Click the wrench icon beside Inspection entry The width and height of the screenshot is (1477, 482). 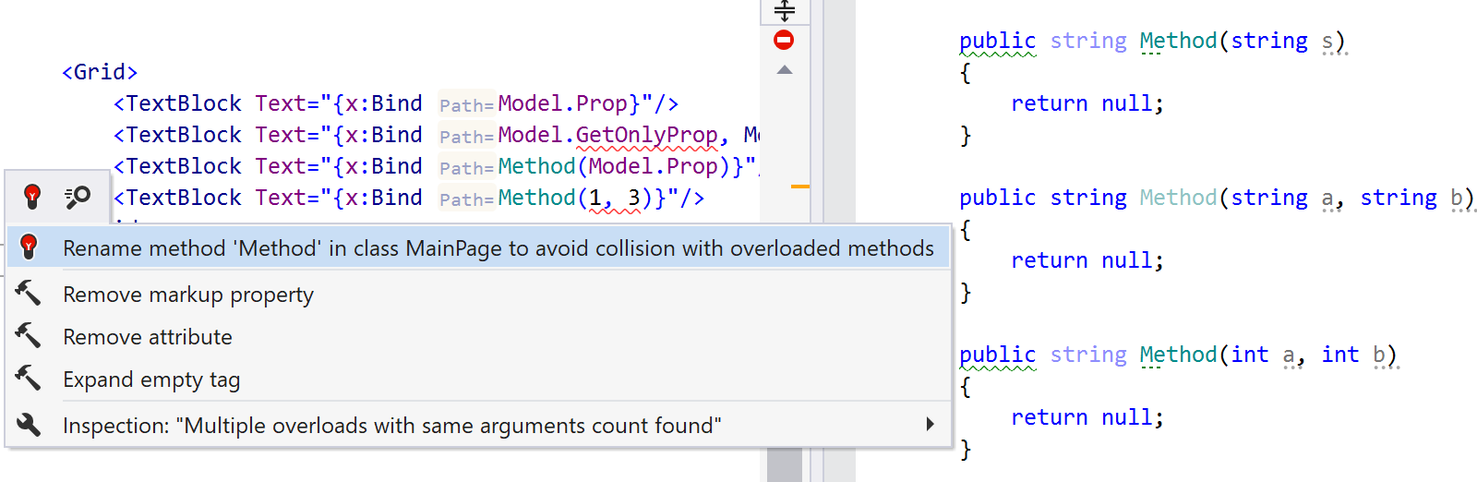click(x=29, y=425)
